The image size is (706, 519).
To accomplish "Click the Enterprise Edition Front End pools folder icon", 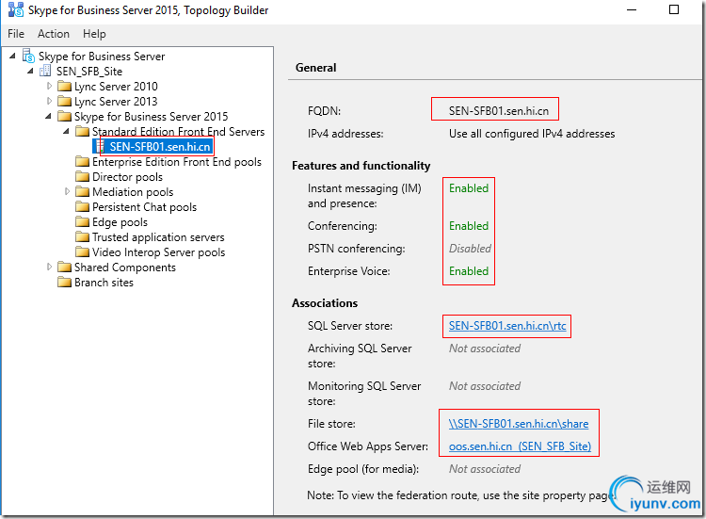I will (x=83, y=161).
